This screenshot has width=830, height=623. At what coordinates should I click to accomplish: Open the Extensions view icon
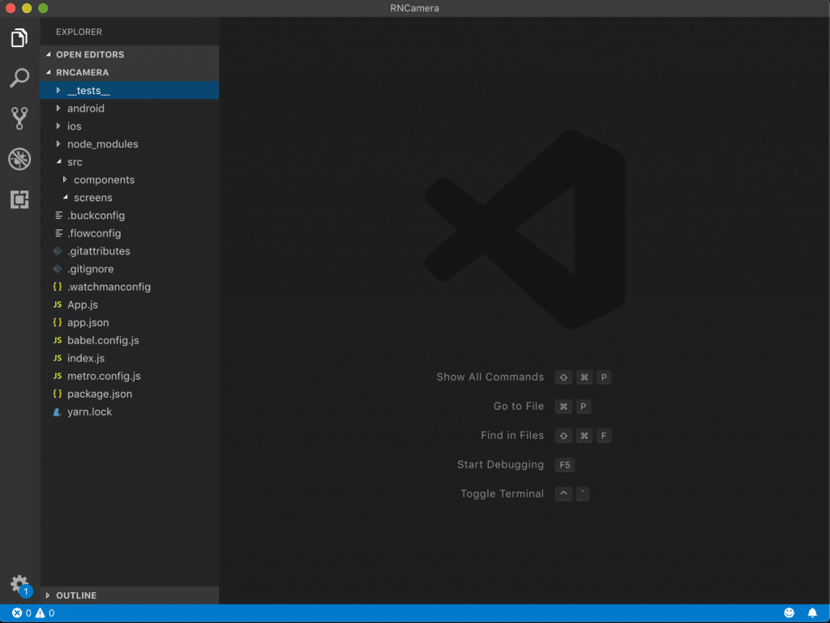[x=19, y=199]
